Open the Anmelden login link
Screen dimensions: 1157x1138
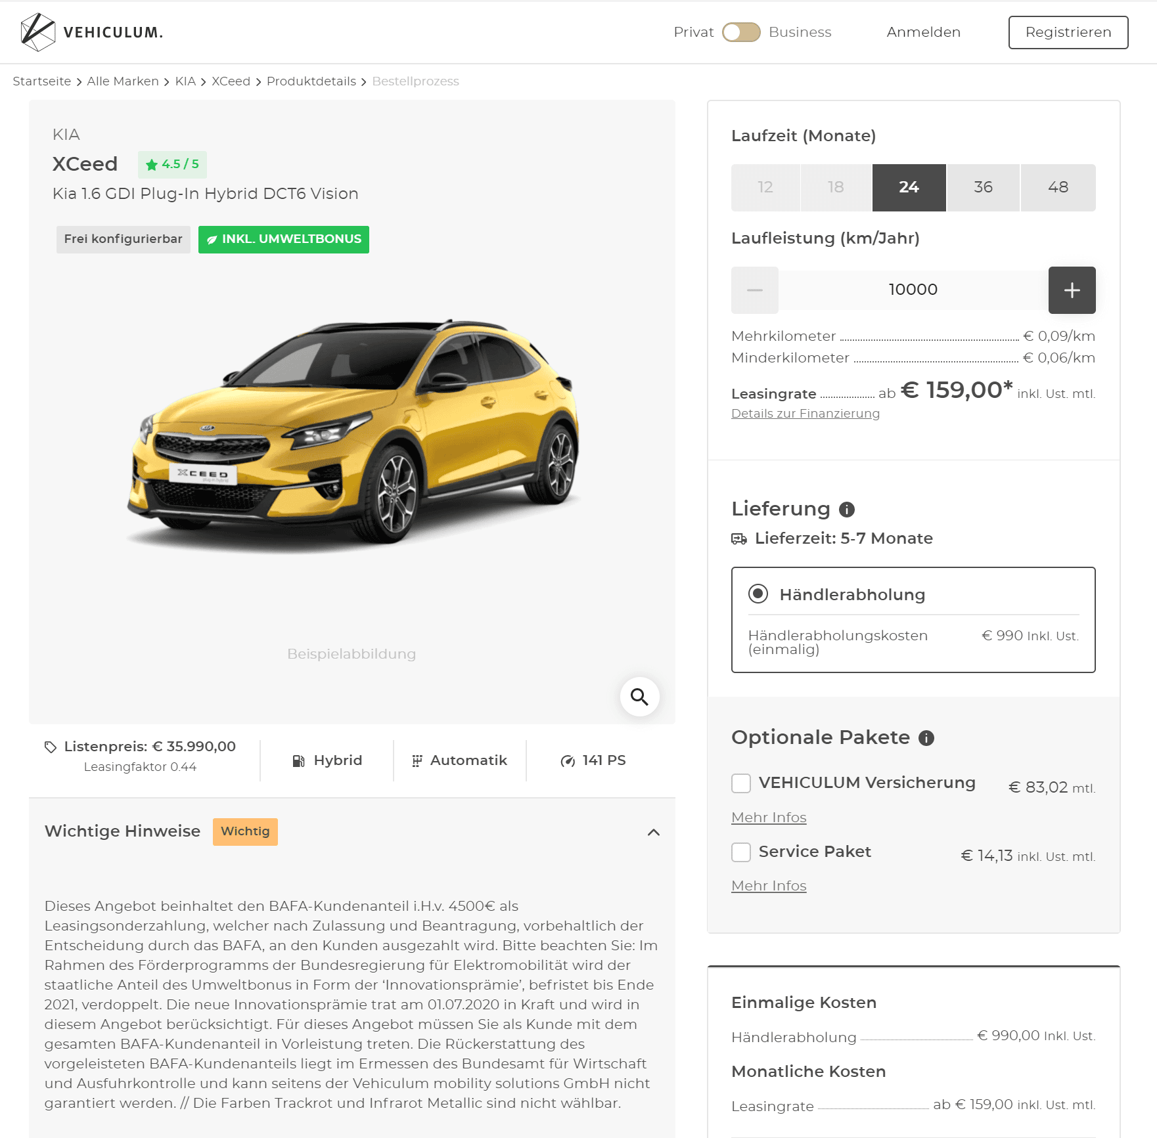coord(923,32)
